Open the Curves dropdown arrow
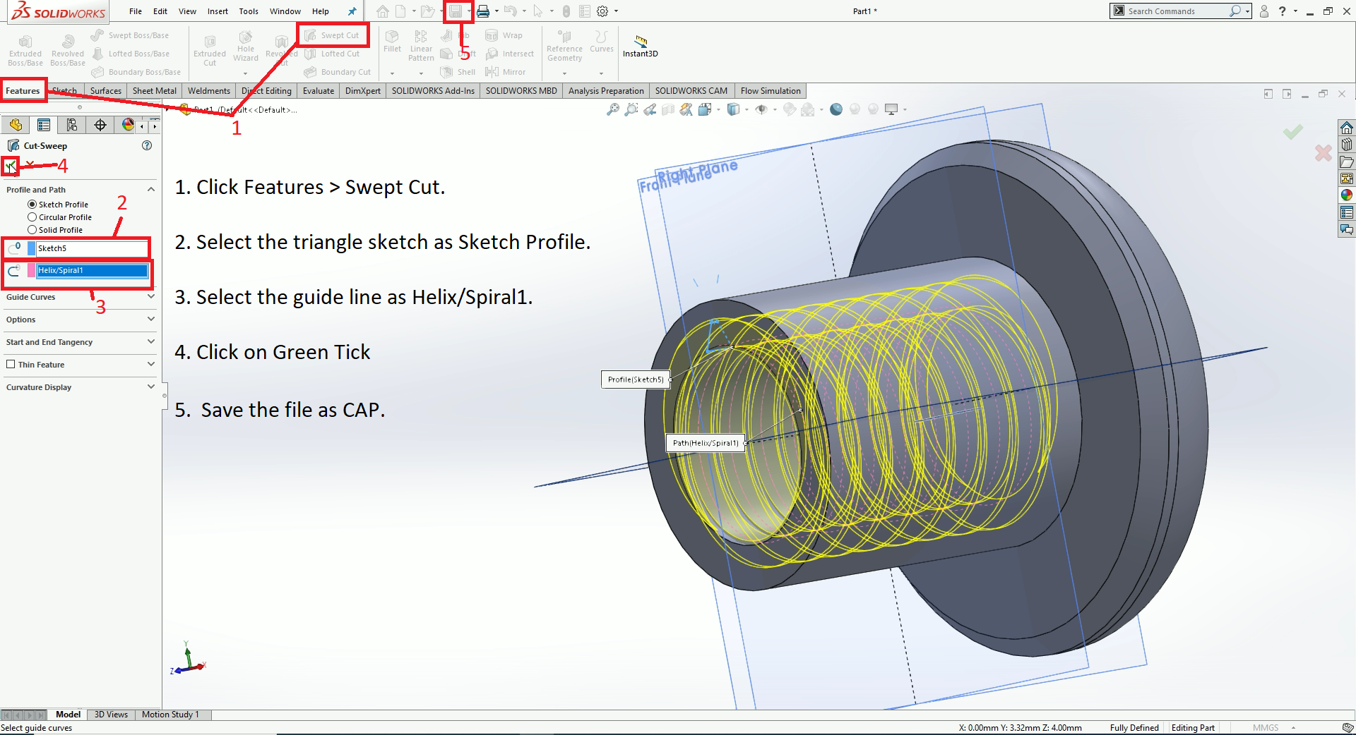 [601, 73]
